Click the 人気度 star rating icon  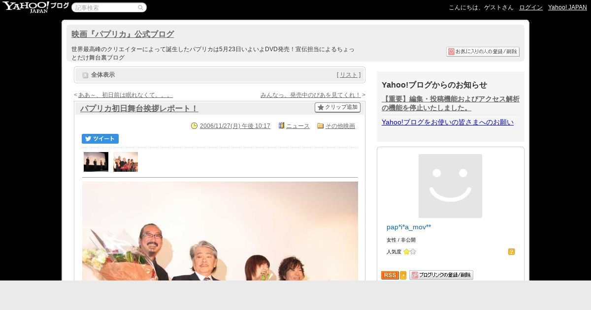(x=409, y=251)
